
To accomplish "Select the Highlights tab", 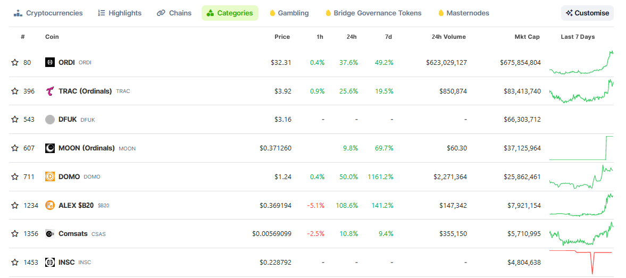I will pos(120,13).
